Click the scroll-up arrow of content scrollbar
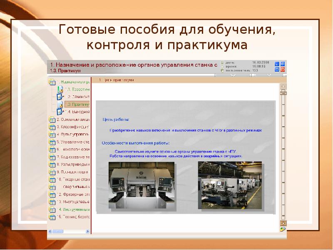Image resolution: width=333 pixels, height=250 pixels. point(283,85)
